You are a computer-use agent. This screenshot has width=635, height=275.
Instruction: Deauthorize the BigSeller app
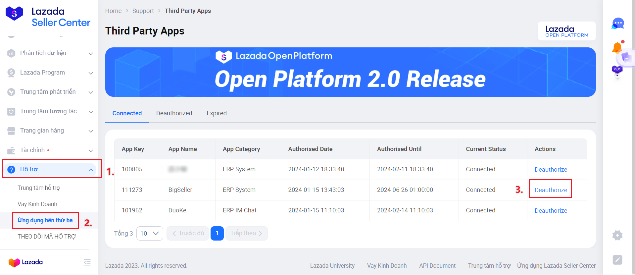[551, 190]
